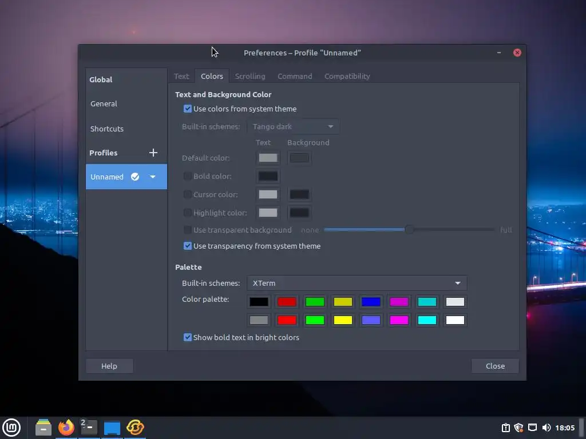Edit the dark blue palette swatch, top row
586x439 pixels.
point(371,302)
